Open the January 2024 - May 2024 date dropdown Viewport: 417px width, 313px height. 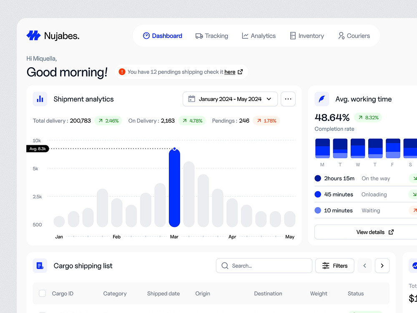(x=230, y=99)
